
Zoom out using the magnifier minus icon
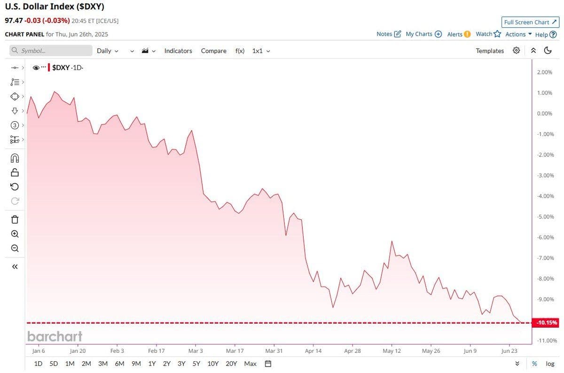point(15,248)
